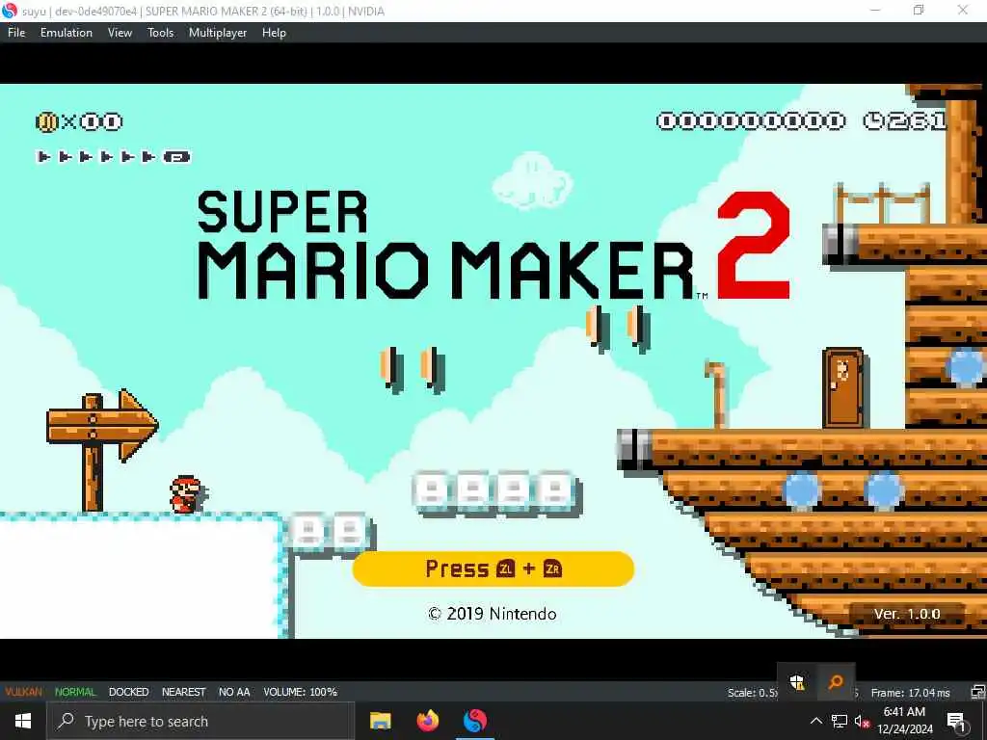This screenshot has height=740, width=987.
Task: Click the Scale: 0.5x status text
Action: tap(752, 692)
